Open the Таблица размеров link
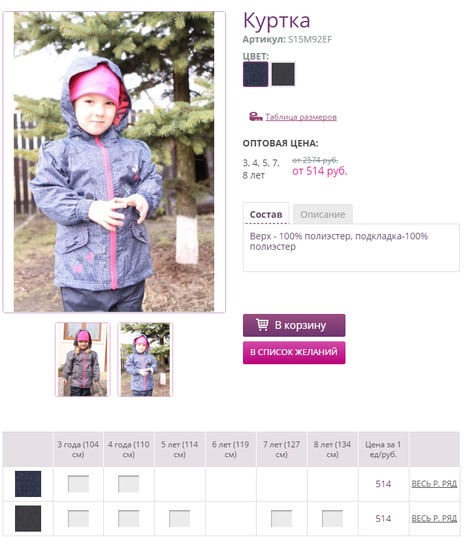 tap(301, 117)
